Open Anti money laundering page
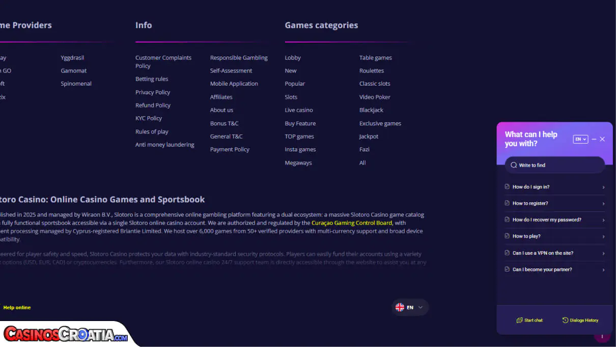 (165, 145)
